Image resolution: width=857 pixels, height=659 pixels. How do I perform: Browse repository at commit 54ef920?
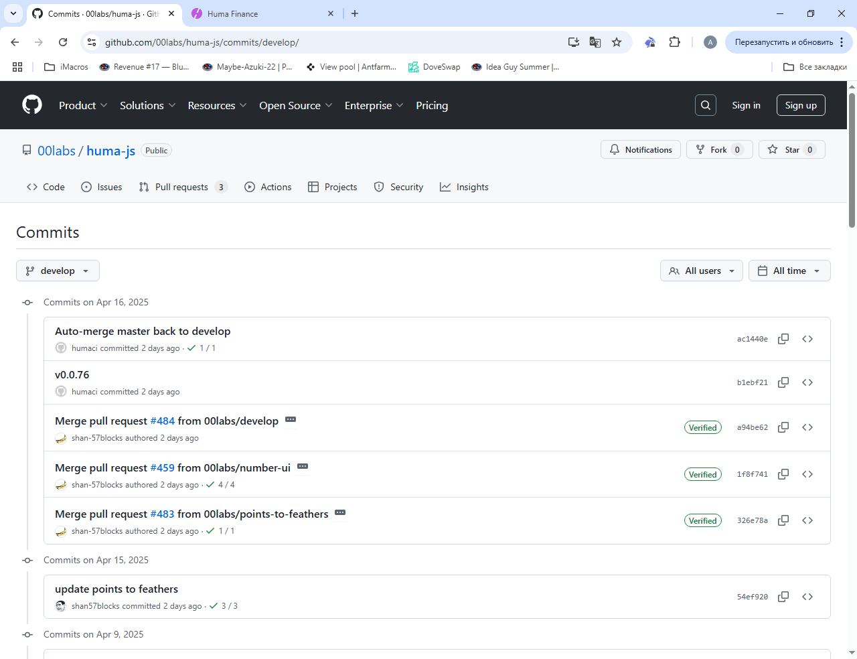click(807, 597)
